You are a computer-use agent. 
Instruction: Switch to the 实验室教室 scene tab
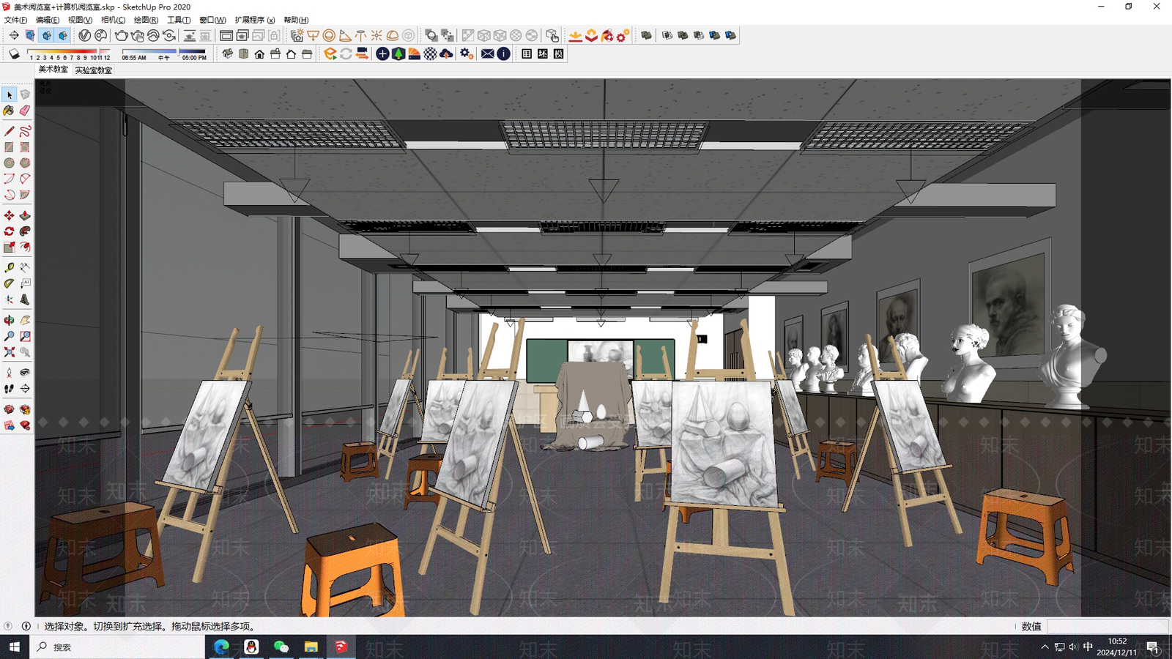pos(94,70)
